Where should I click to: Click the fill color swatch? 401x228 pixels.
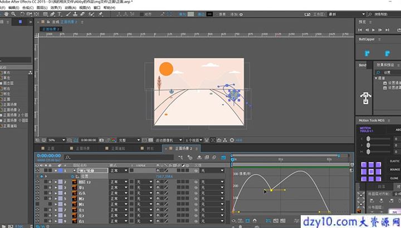(191, 14)
